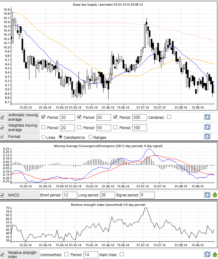Screen dimensions: 218x259
Task: Click the refresh icon in Format row
Action: [207, 136]
